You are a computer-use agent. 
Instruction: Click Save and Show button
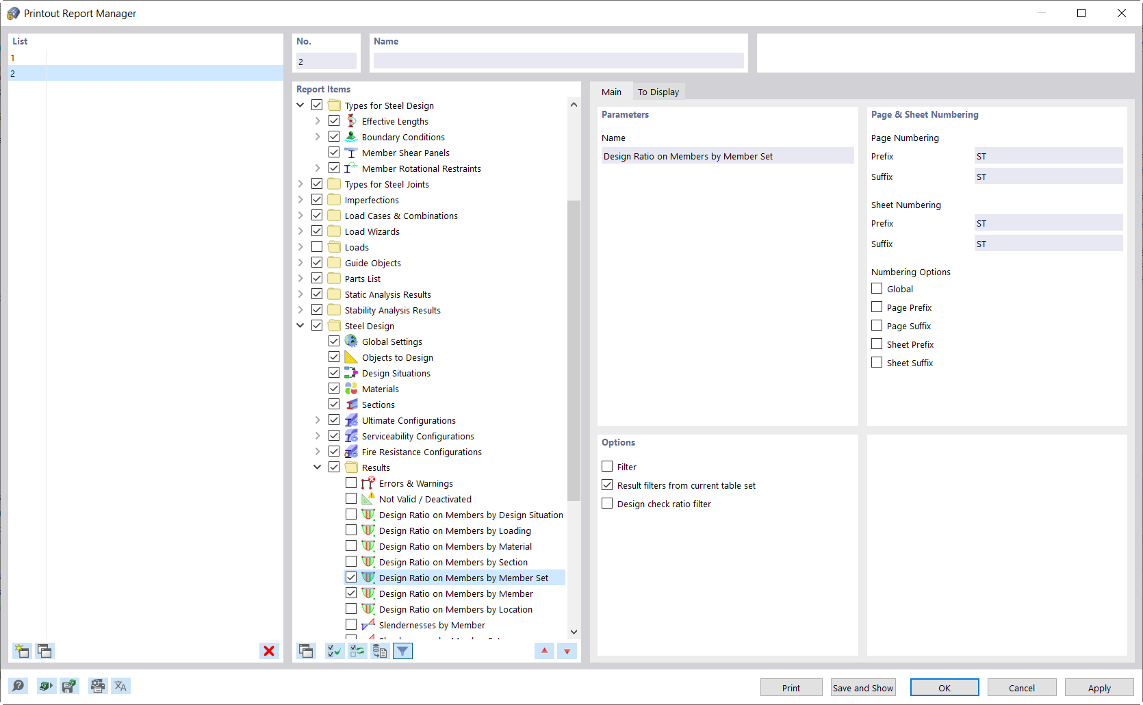point(863,688)
